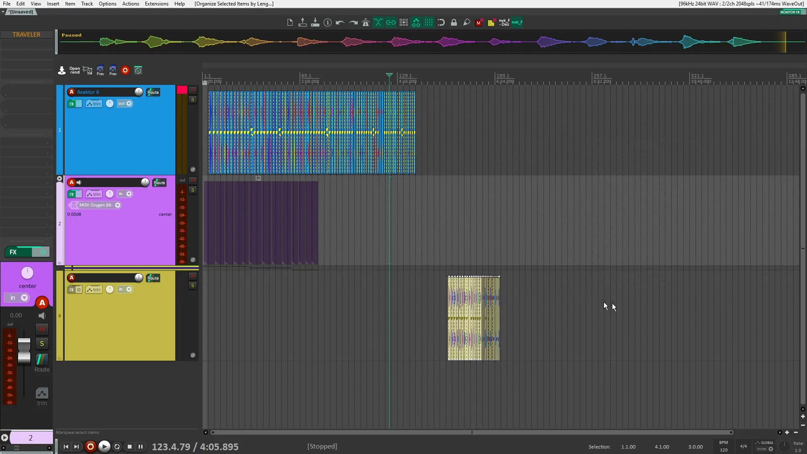
Task: Toggle item grouping link icon
Action: pyautogui.click(x=391, y=23)
